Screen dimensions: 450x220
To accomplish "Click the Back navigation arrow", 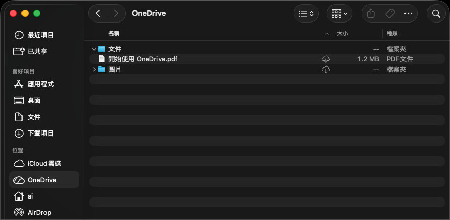I will click(98, 13).
